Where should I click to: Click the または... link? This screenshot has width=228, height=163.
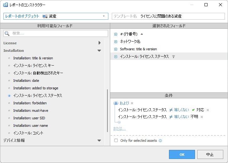coord(119,128)
